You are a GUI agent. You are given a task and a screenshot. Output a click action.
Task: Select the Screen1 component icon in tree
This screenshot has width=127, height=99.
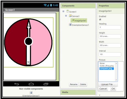click(68, 11)
